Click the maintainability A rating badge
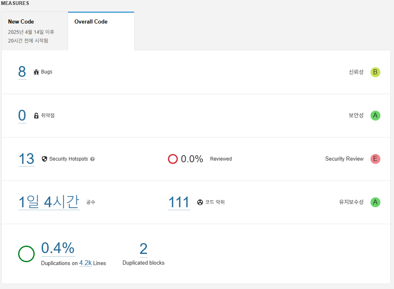 (375, 202)
